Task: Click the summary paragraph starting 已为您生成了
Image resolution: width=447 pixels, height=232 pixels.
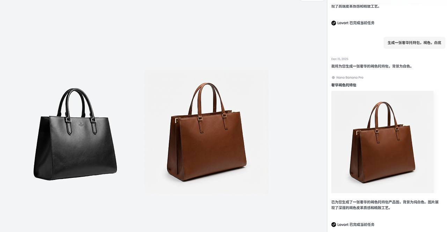Action: coord(384,205)
